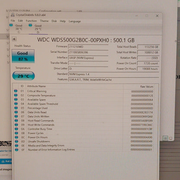180x180 pixels.
Task: Click the Raw Values column header
Action: point(147,87)
